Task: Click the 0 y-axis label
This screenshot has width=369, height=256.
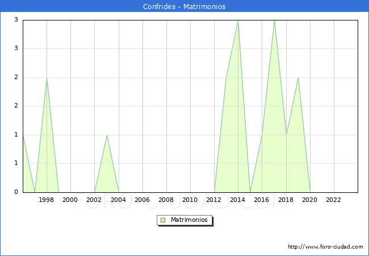Action: [16, 192]
